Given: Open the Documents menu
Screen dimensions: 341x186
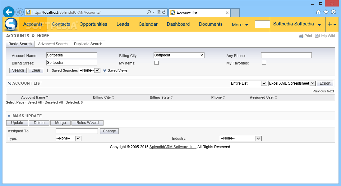Looking at the screenshot, I should point(210,24).
